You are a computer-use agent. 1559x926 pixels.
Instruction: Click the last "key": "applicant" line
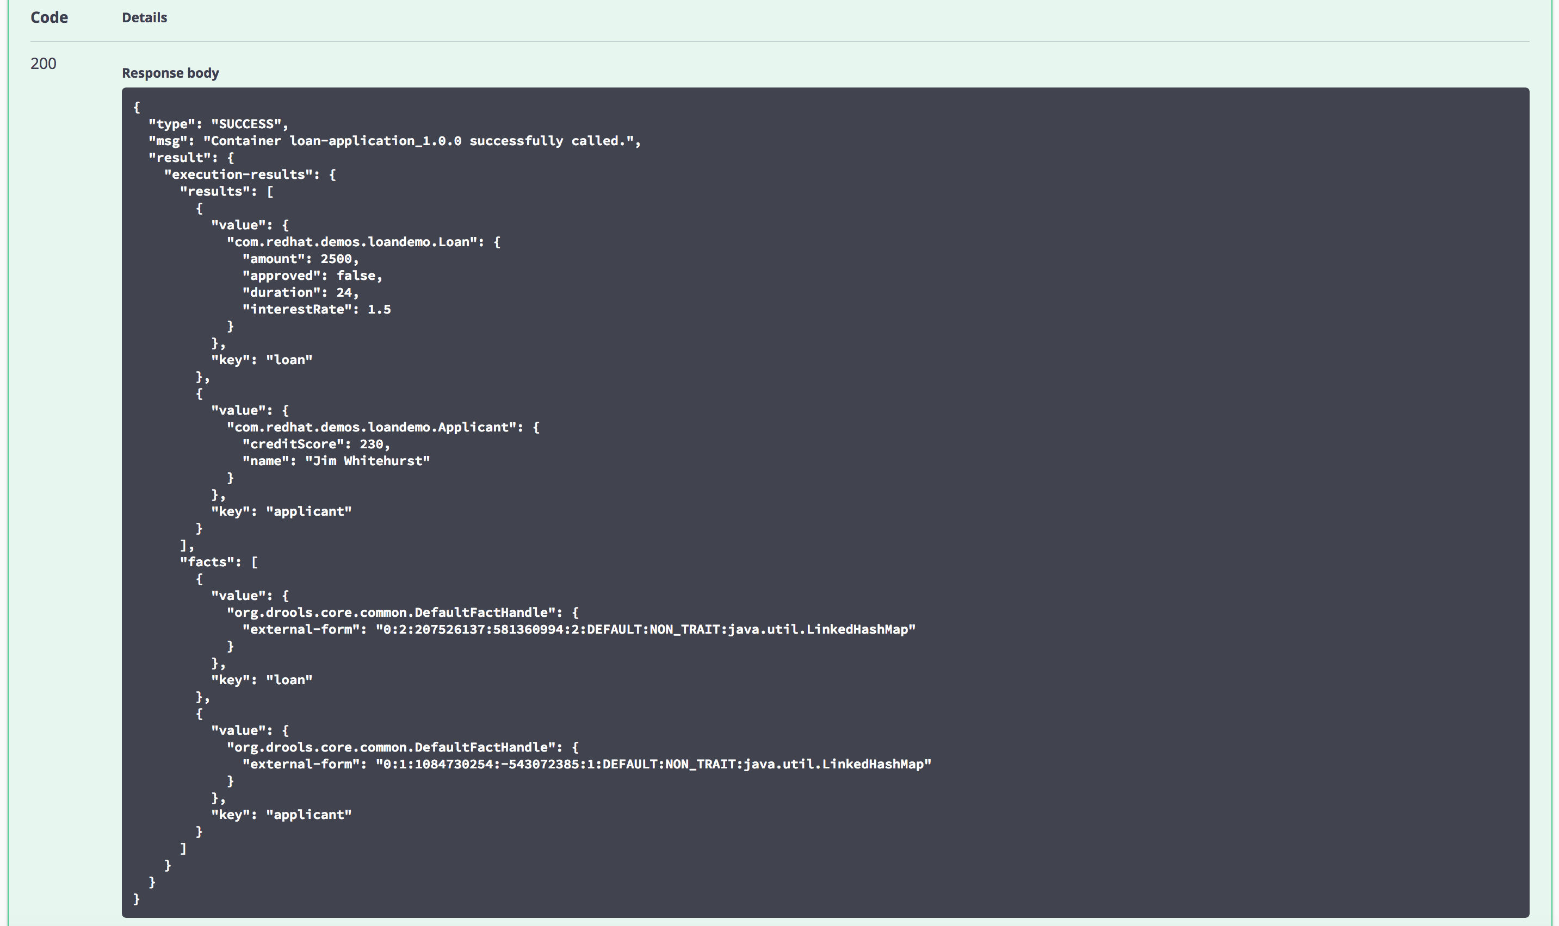(x=281, y=815)
